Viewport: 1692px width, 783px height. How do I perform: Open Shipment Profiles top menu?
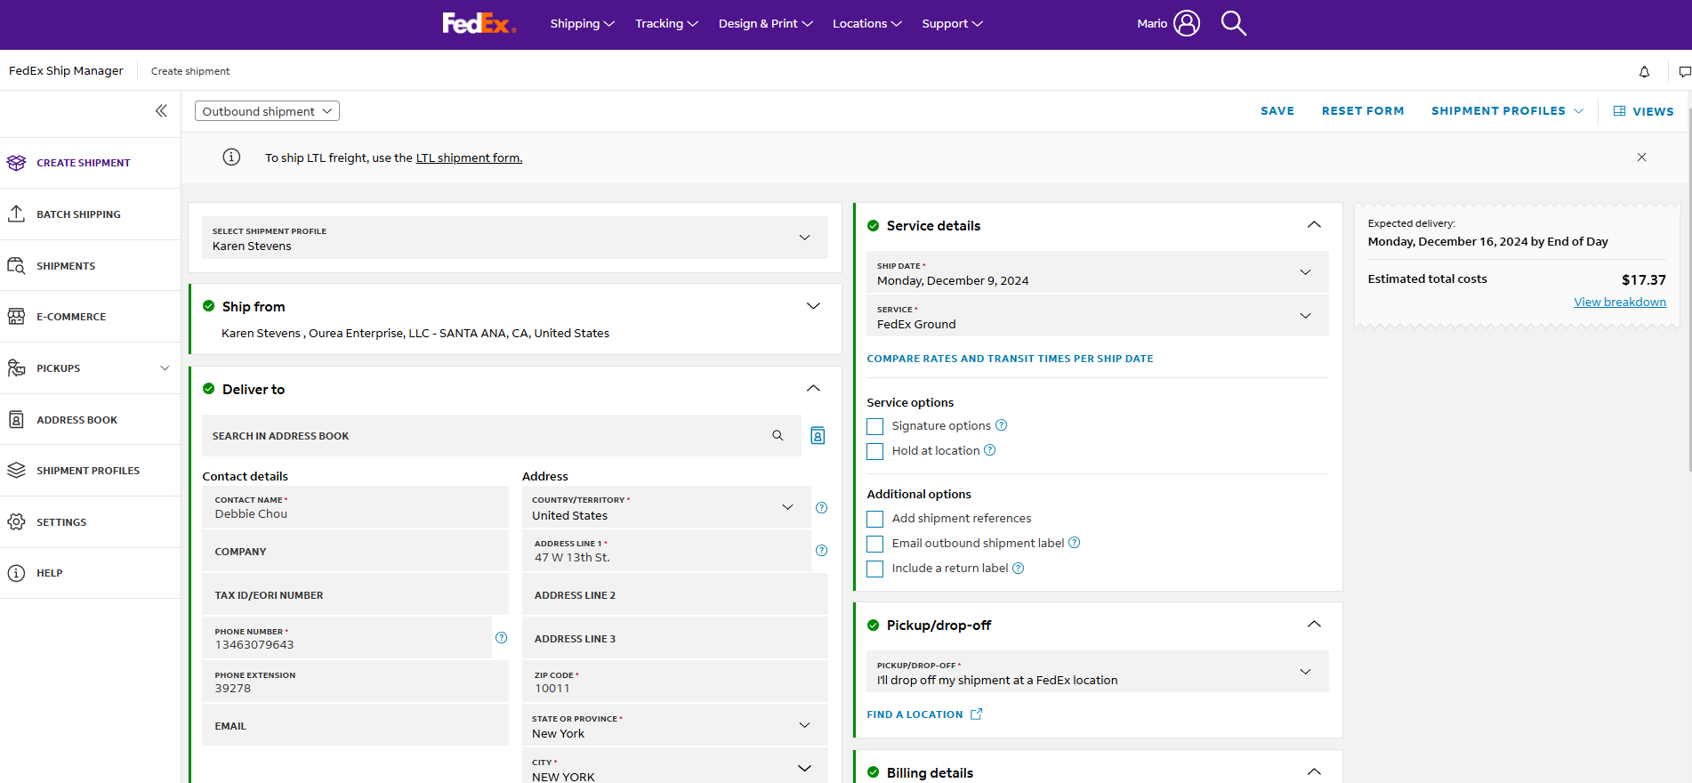coord(1507,111)
